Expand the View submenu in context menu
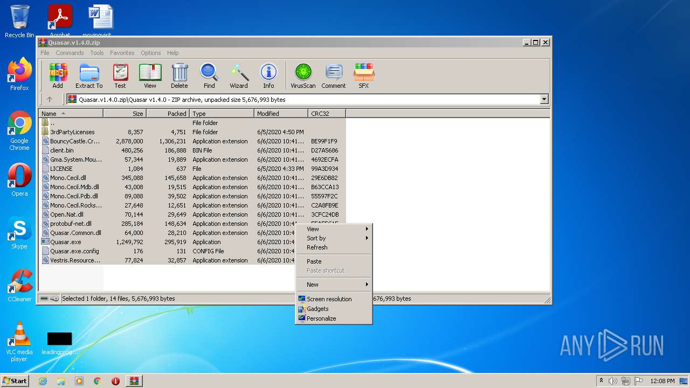This screenshot has width=690, height=388. [334, 229]
